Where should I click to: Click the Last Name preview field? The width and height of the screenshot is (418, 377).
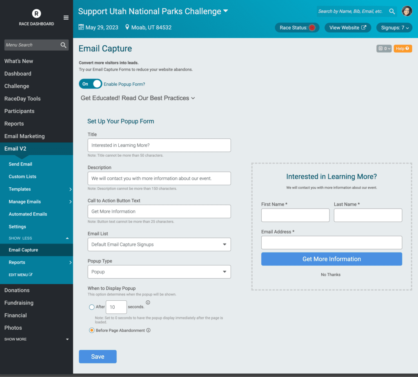coord(368,215)
